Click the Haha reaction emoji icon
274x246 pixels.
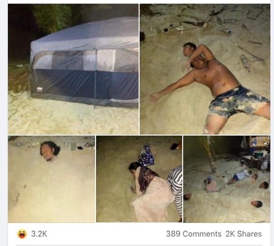(22, 234)
